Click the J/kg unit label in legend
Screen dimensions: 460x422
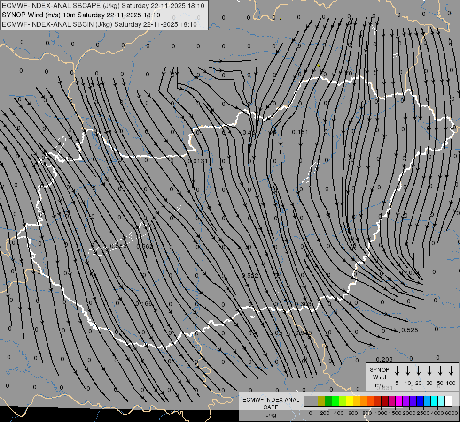click(271, 415)
